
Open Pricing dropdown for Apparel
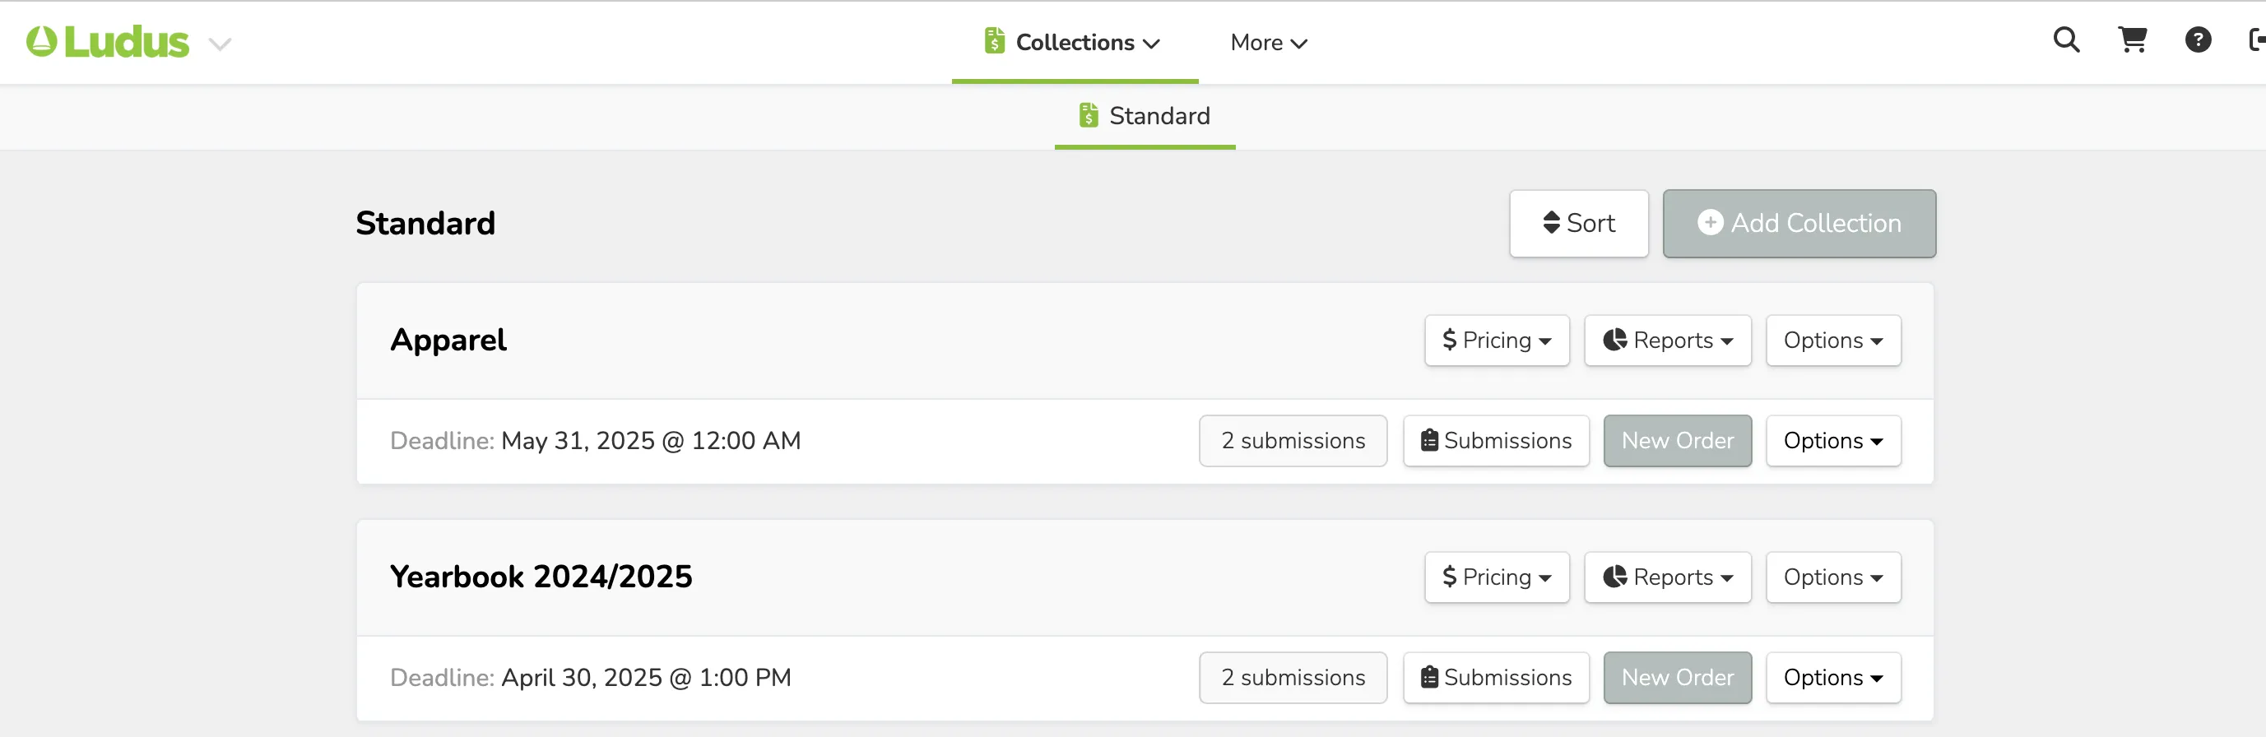[1497, 341]
